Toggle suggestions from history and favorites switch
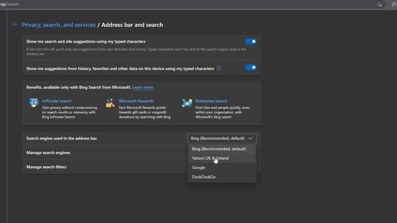 251,68
